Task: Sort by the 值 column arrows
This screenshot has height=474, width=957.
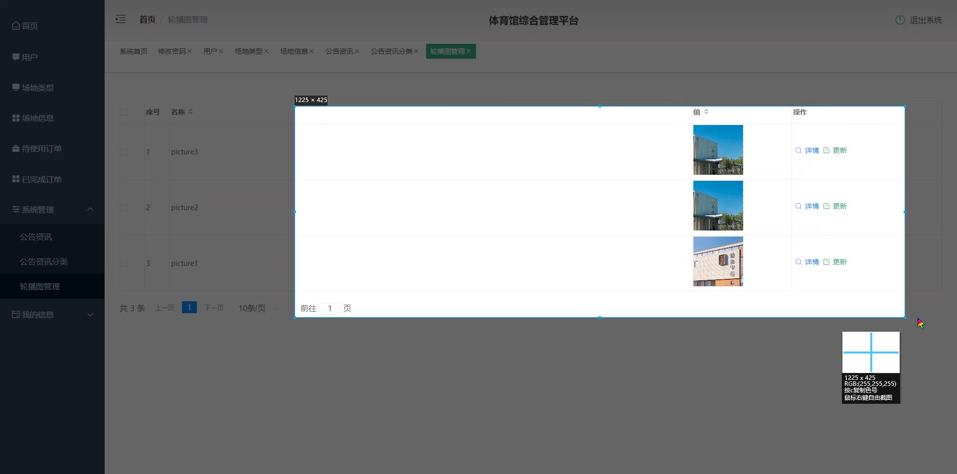Action: [x=706, y=112]
